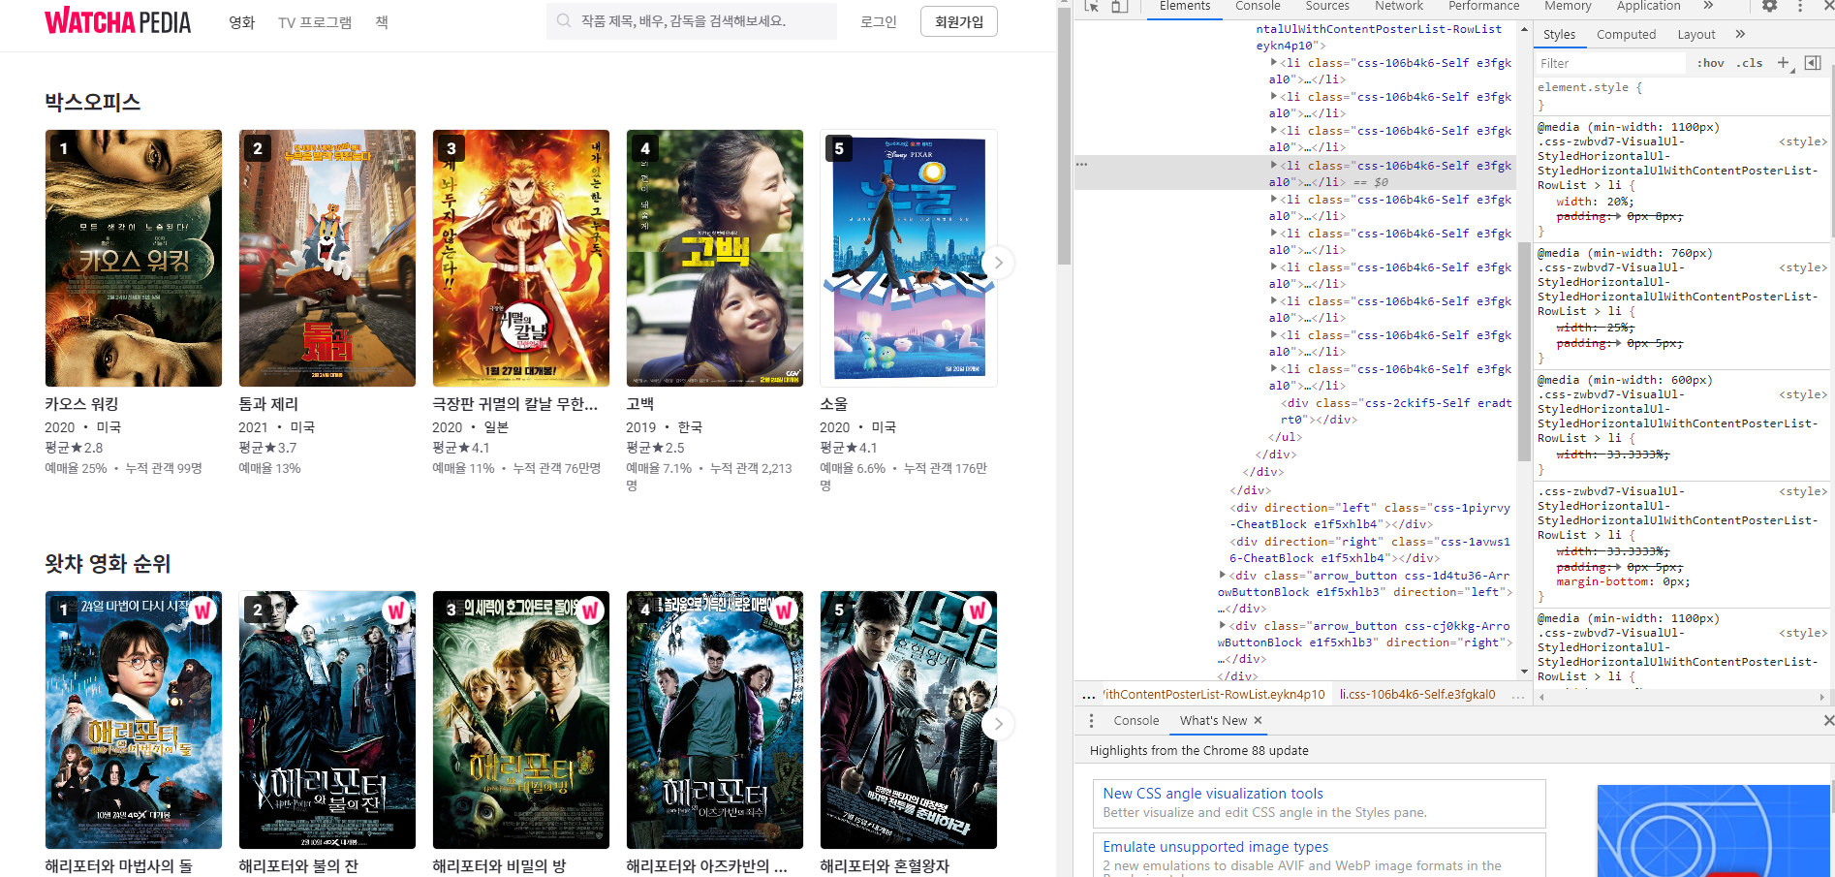
Task: Open the drawer three-dot menu beside Console
Action: [1091, 721]
